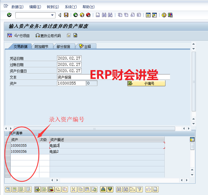
Task: Click the 子编号 button
Action: pos(146,83)
